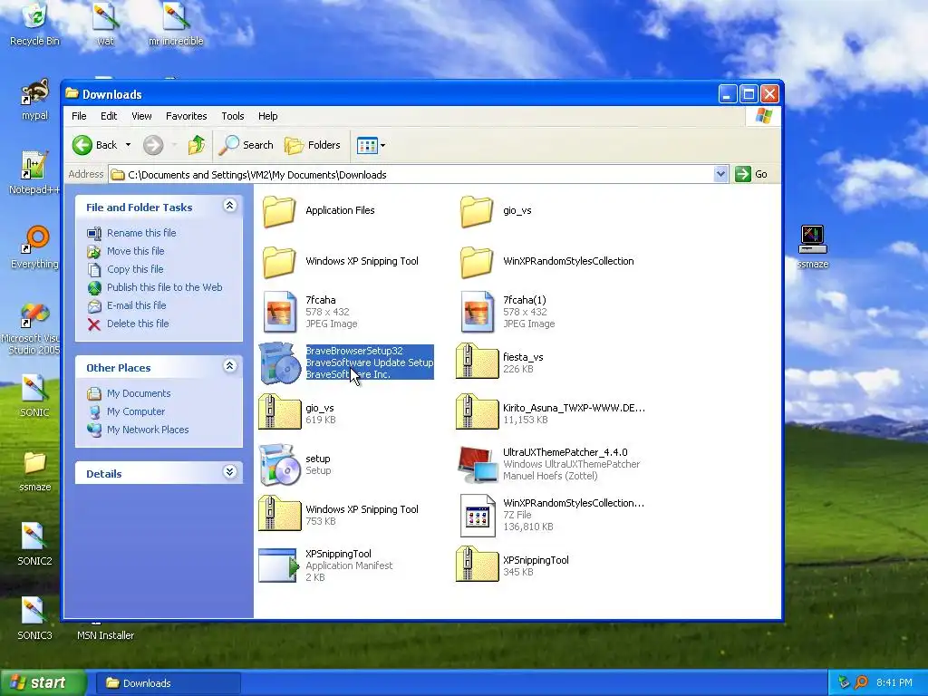928x696 pixels.
Task: Click Delete this file
Action: 138,324
